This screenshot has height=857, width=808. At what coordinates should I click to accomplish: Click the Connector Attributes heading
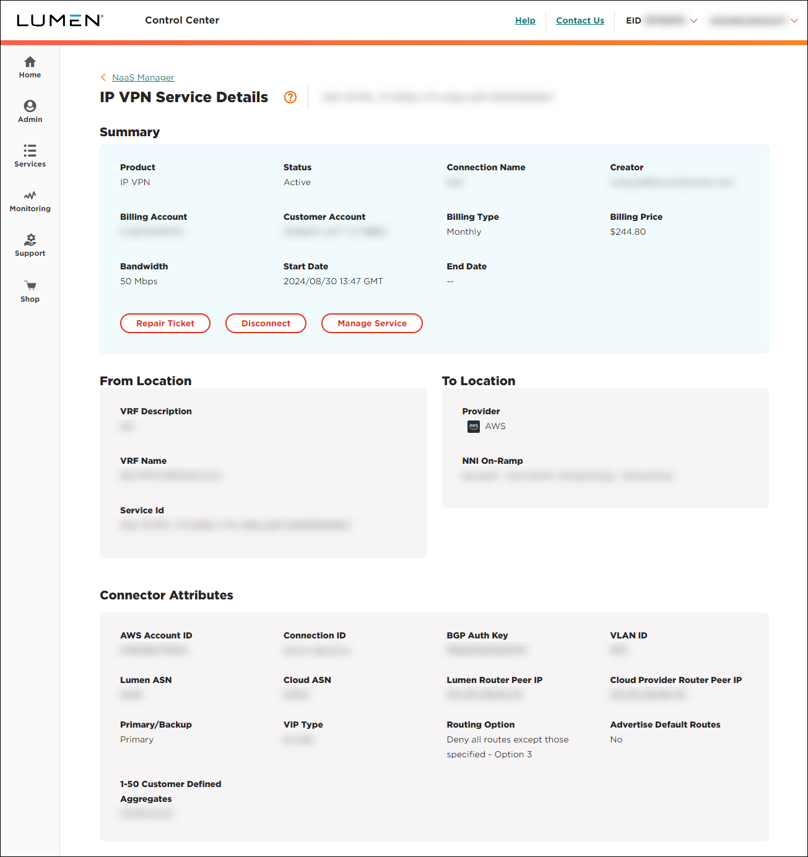167,595
